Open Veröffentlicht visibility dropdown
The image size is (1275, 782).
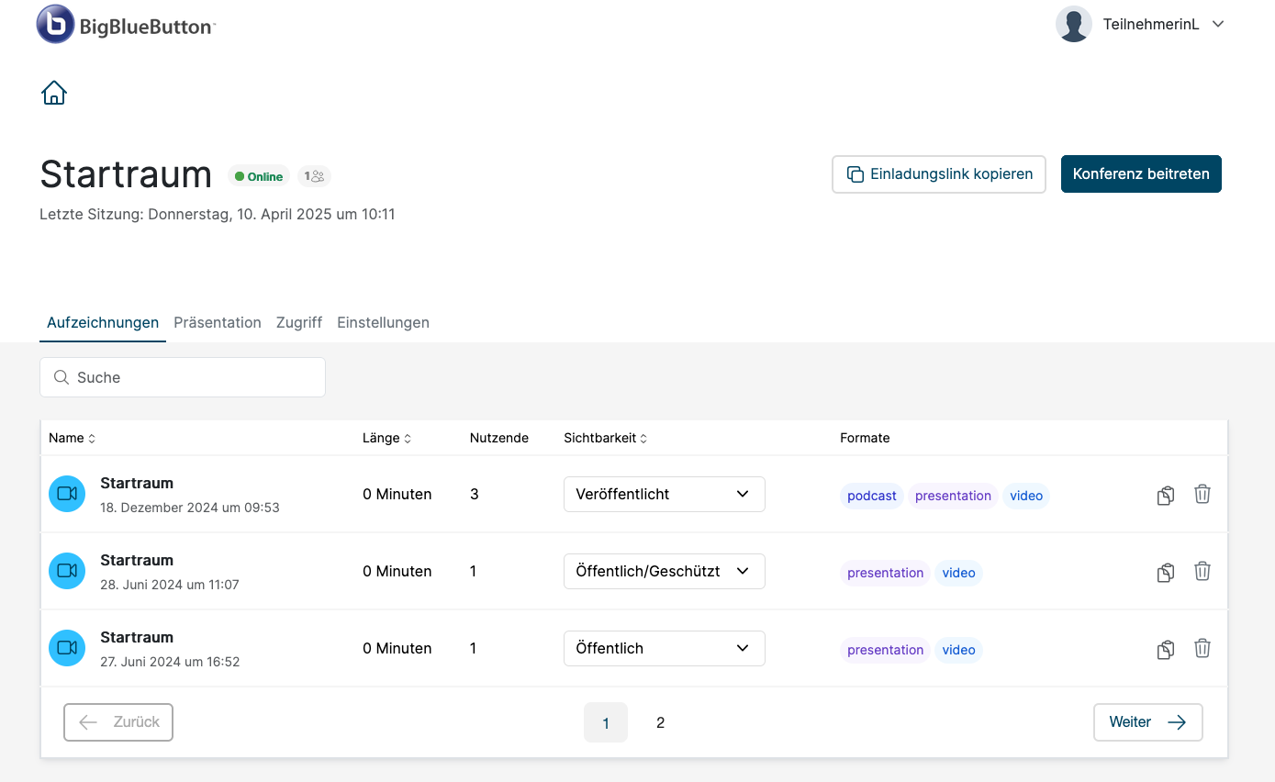(x=665, y=494)
